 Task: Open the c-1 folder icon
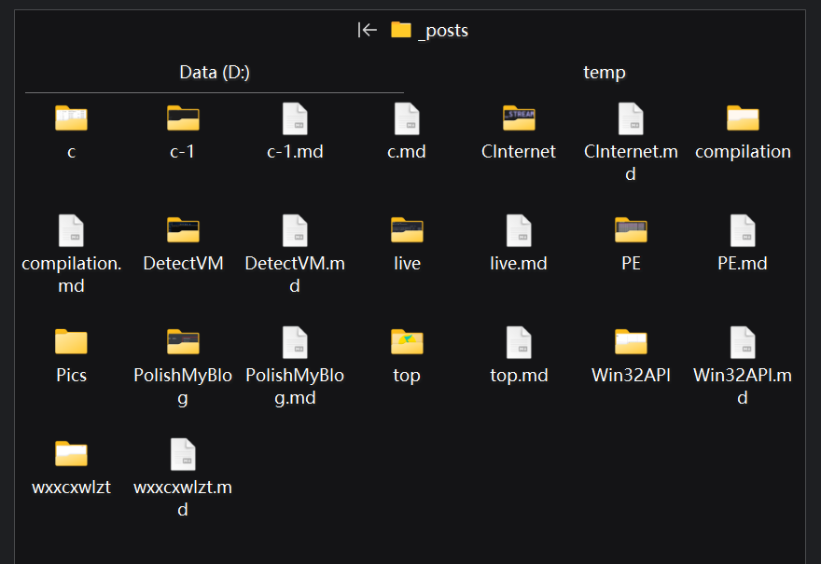[183, 118]
